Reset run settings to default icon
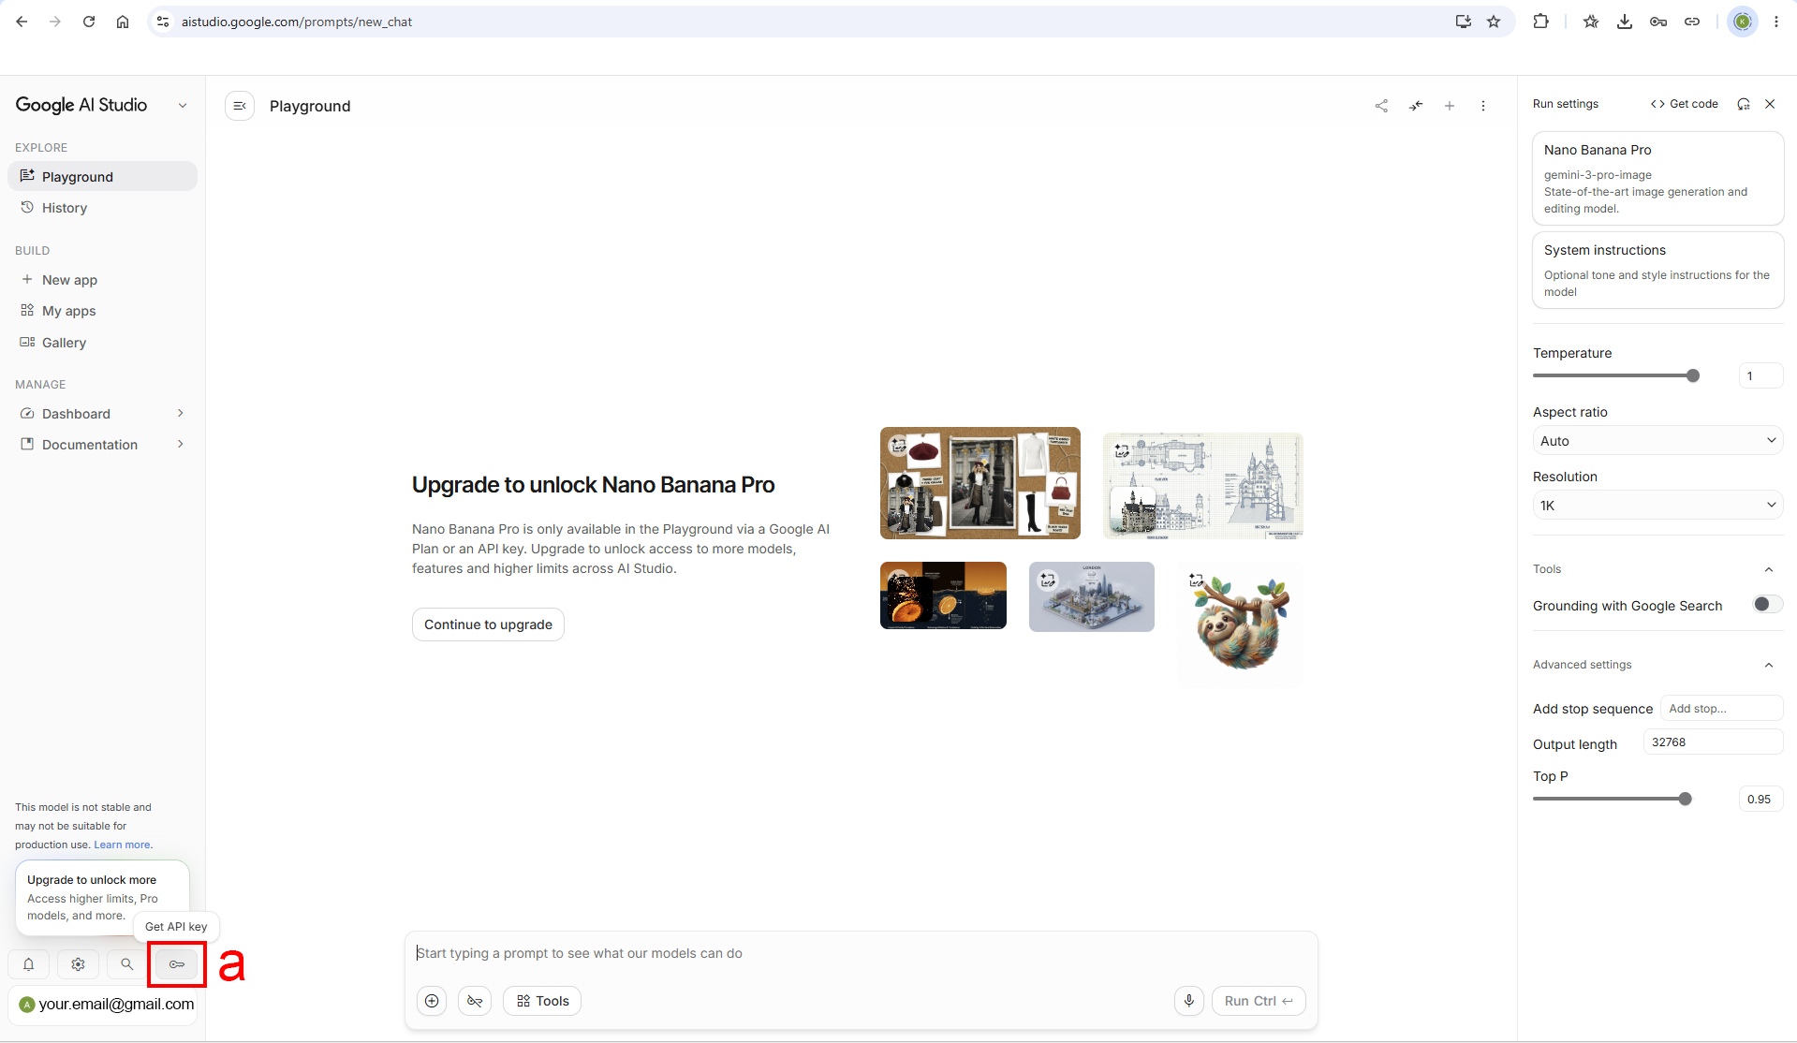 coord(1744,104)
